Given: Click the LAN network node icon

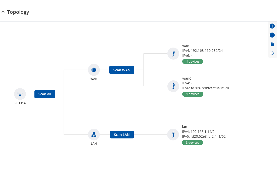Looking at the screenshot, I should 94,135.
